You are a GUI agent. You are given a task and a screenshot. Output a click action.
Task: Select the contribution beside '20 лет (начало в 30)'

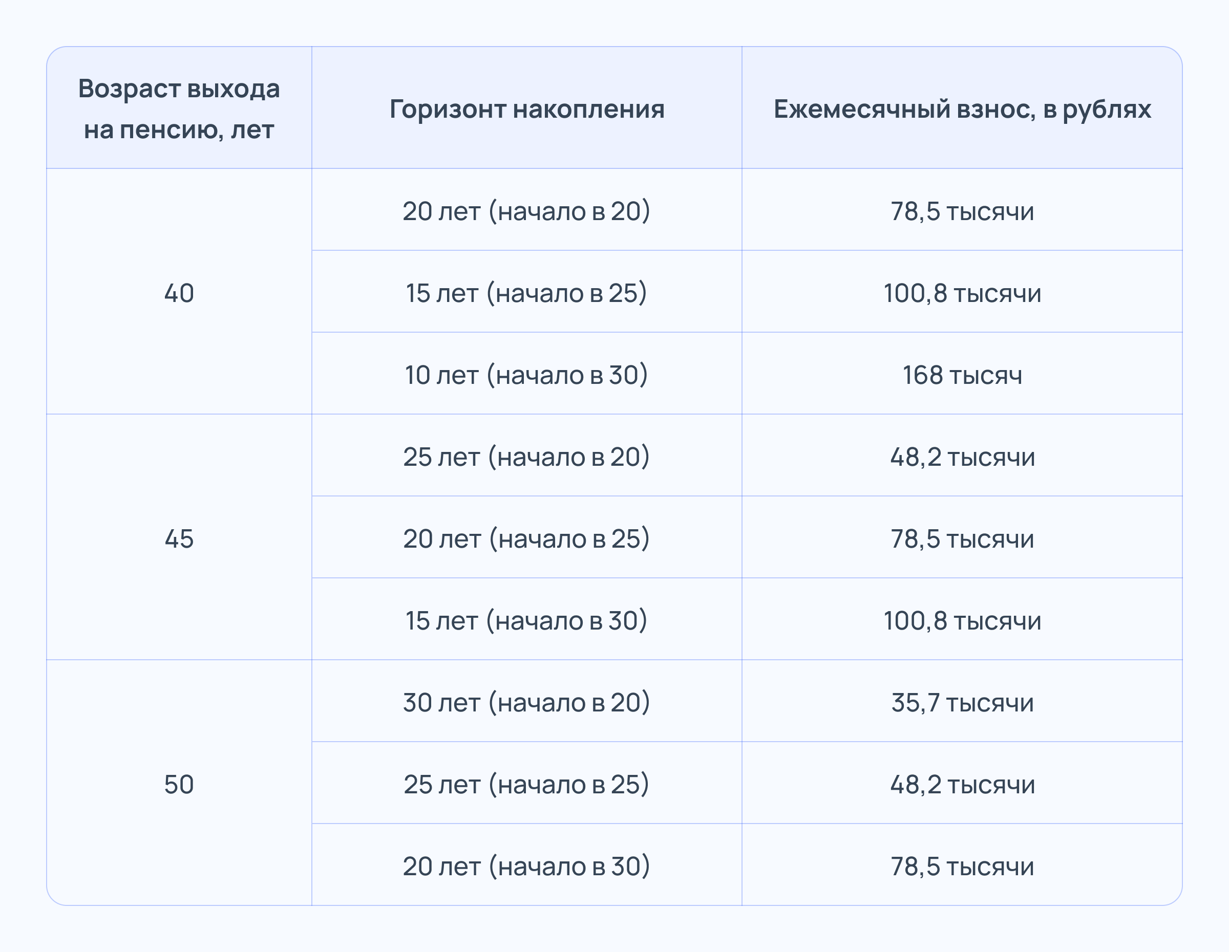coord(962,866)
